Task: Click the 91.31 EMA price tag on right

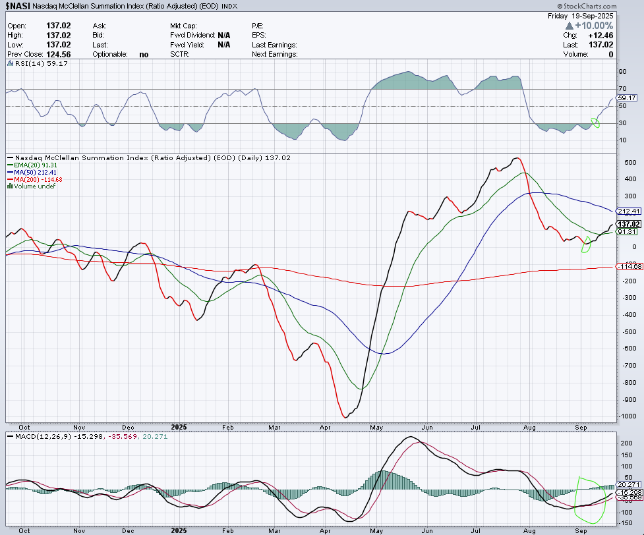Action: click(x=627, y=232)
